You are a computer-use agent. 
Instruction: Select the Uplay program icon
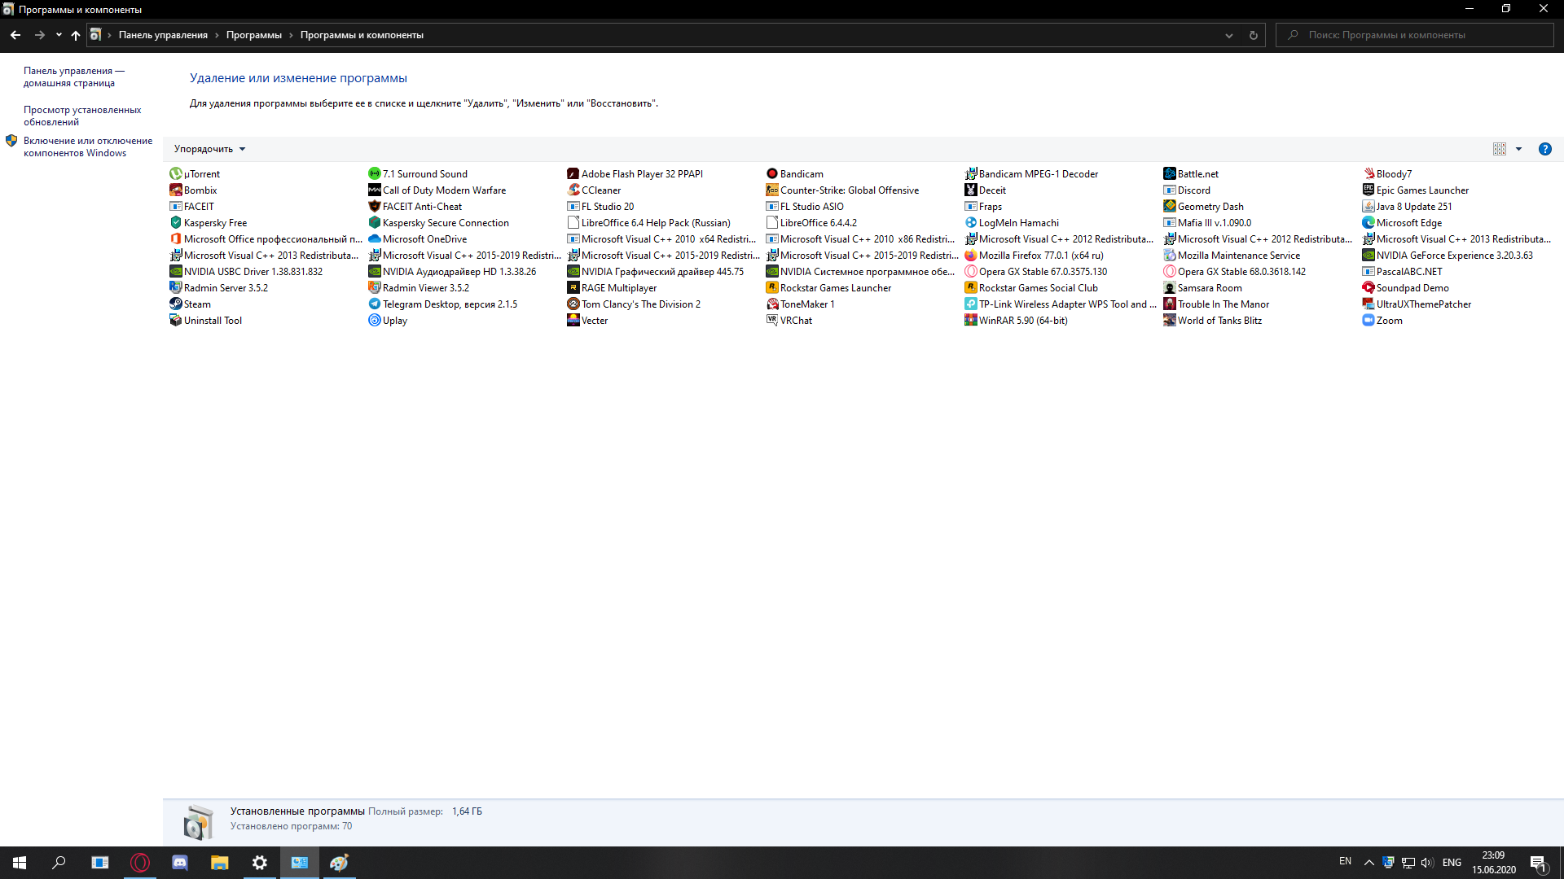point(374,320)
